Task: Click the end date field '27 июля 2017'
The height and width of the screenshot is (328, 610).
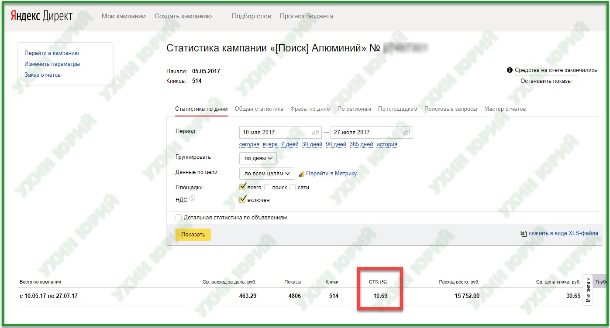Action: point(372,133)
